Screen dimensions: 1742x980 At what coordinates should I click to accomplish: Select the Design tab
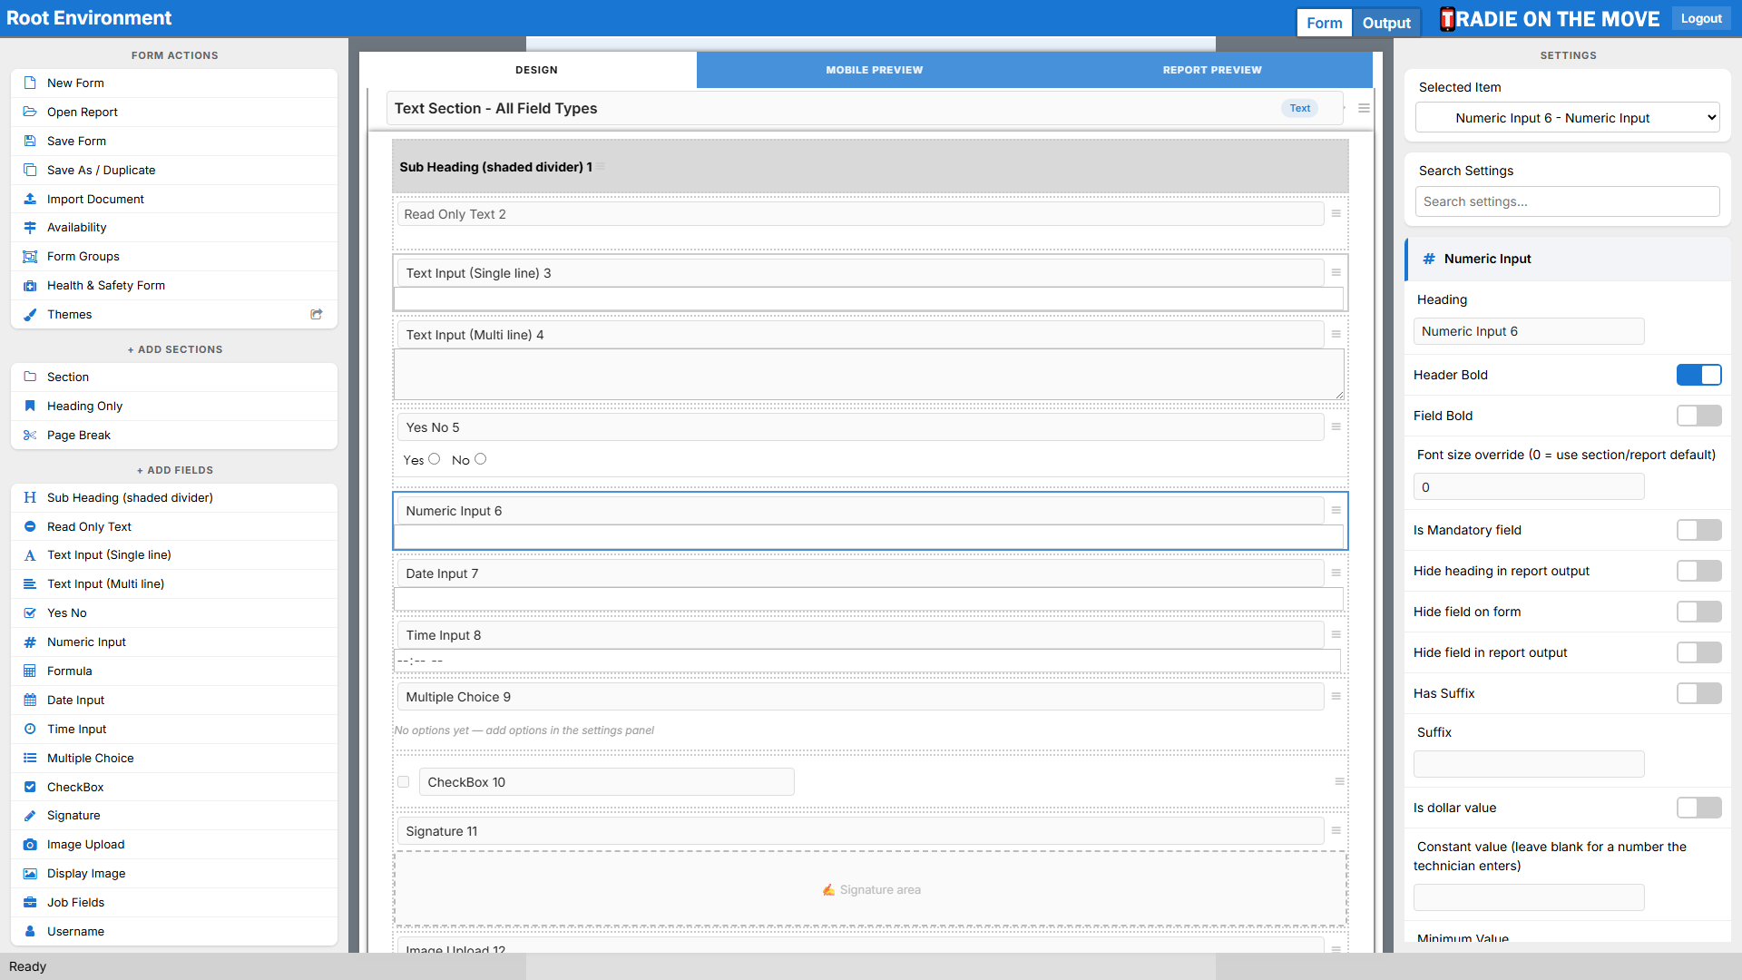[x=536, y=70]
